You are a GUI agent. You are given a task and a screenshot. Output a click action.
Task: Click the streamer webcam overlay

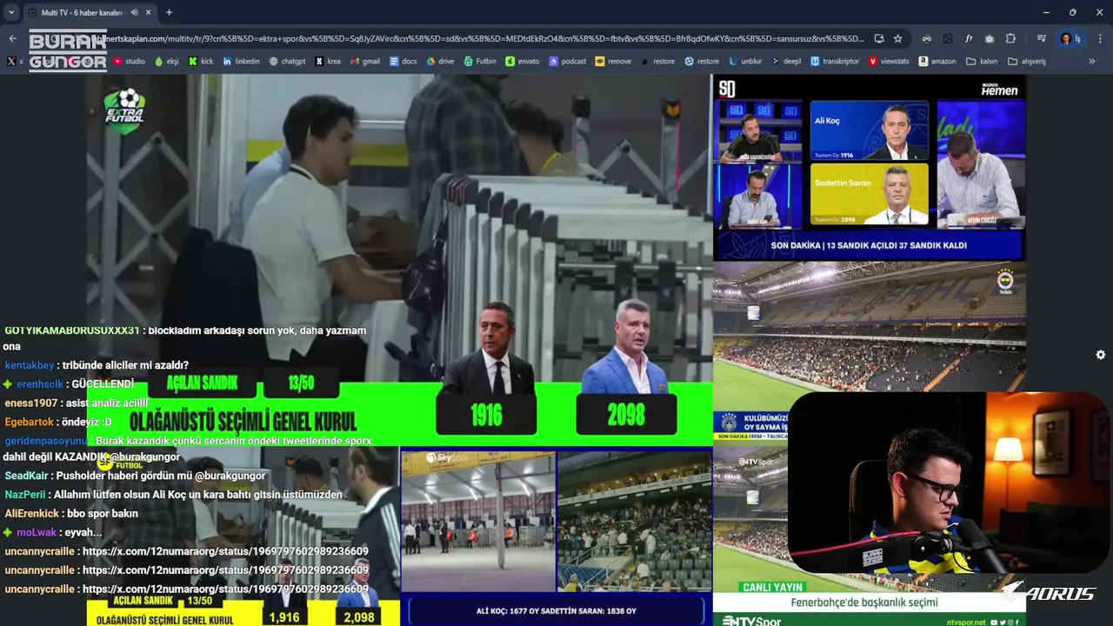click(949, 483)
